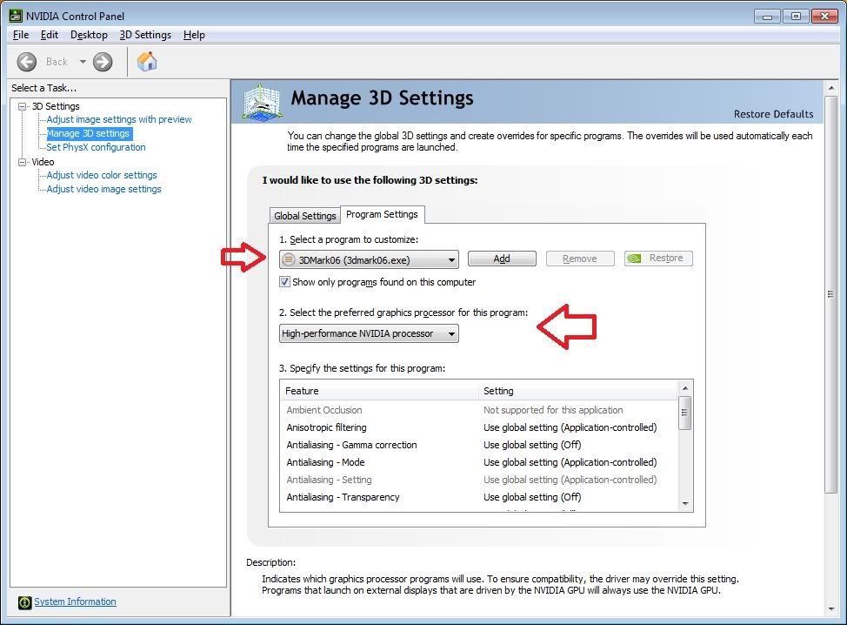
Task: Select Manage 3D settings in task tree
Action: 89,133
